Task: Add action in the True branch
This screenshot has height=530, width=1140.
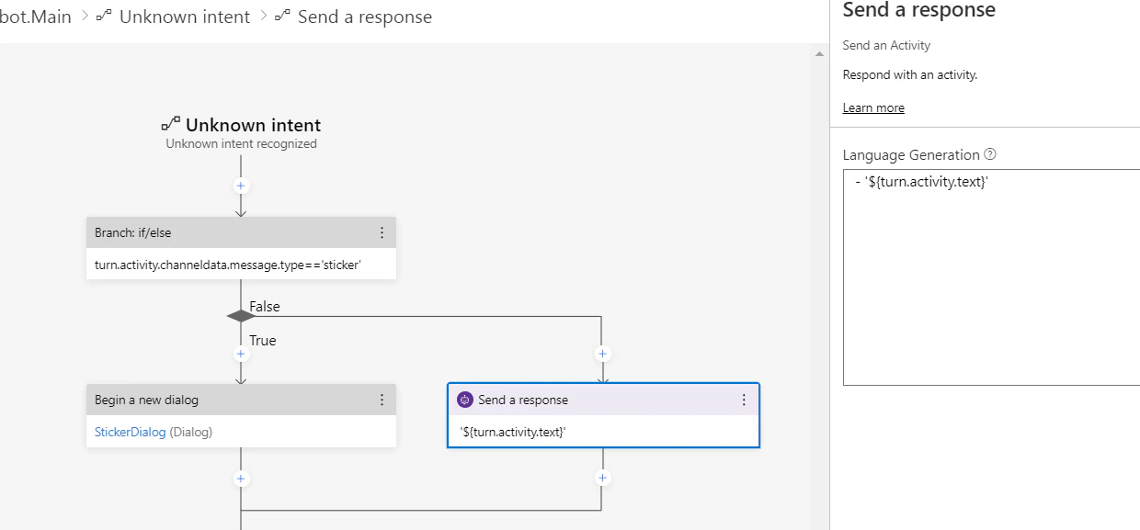Action: (241, 354)
